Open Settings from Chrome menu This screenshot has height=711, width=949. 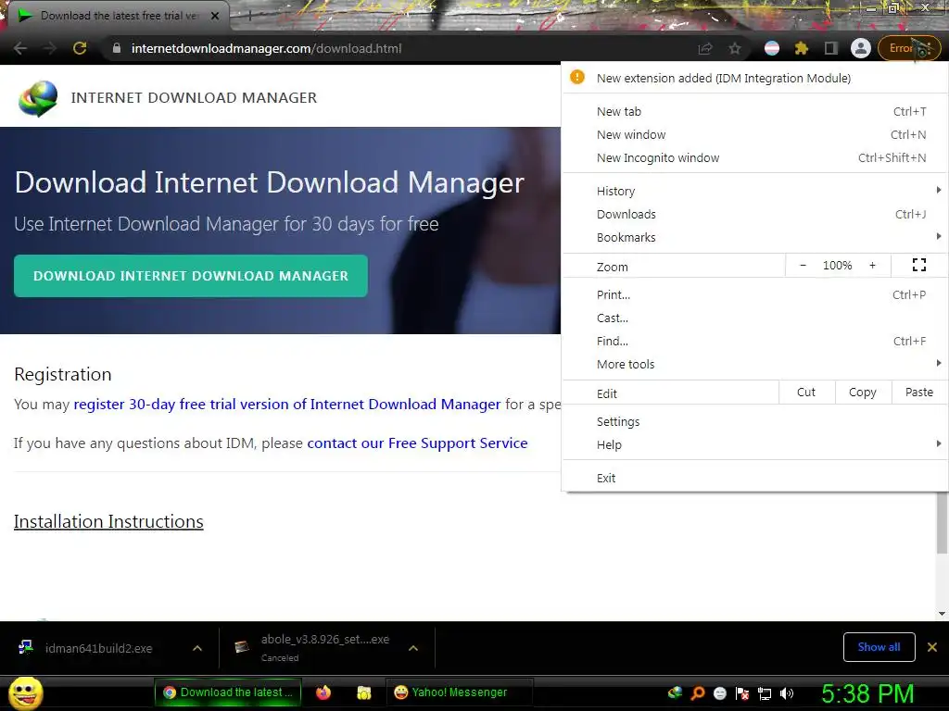coord(754,421)
